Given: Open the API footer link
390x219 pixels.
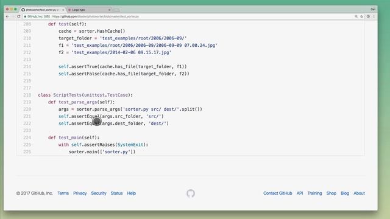Looking at the screenshot, I should click(300, 193).
